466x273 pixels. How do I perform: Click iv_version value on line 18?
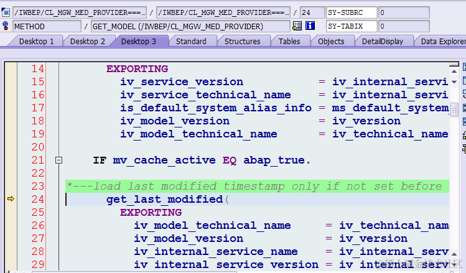point(366,121)
